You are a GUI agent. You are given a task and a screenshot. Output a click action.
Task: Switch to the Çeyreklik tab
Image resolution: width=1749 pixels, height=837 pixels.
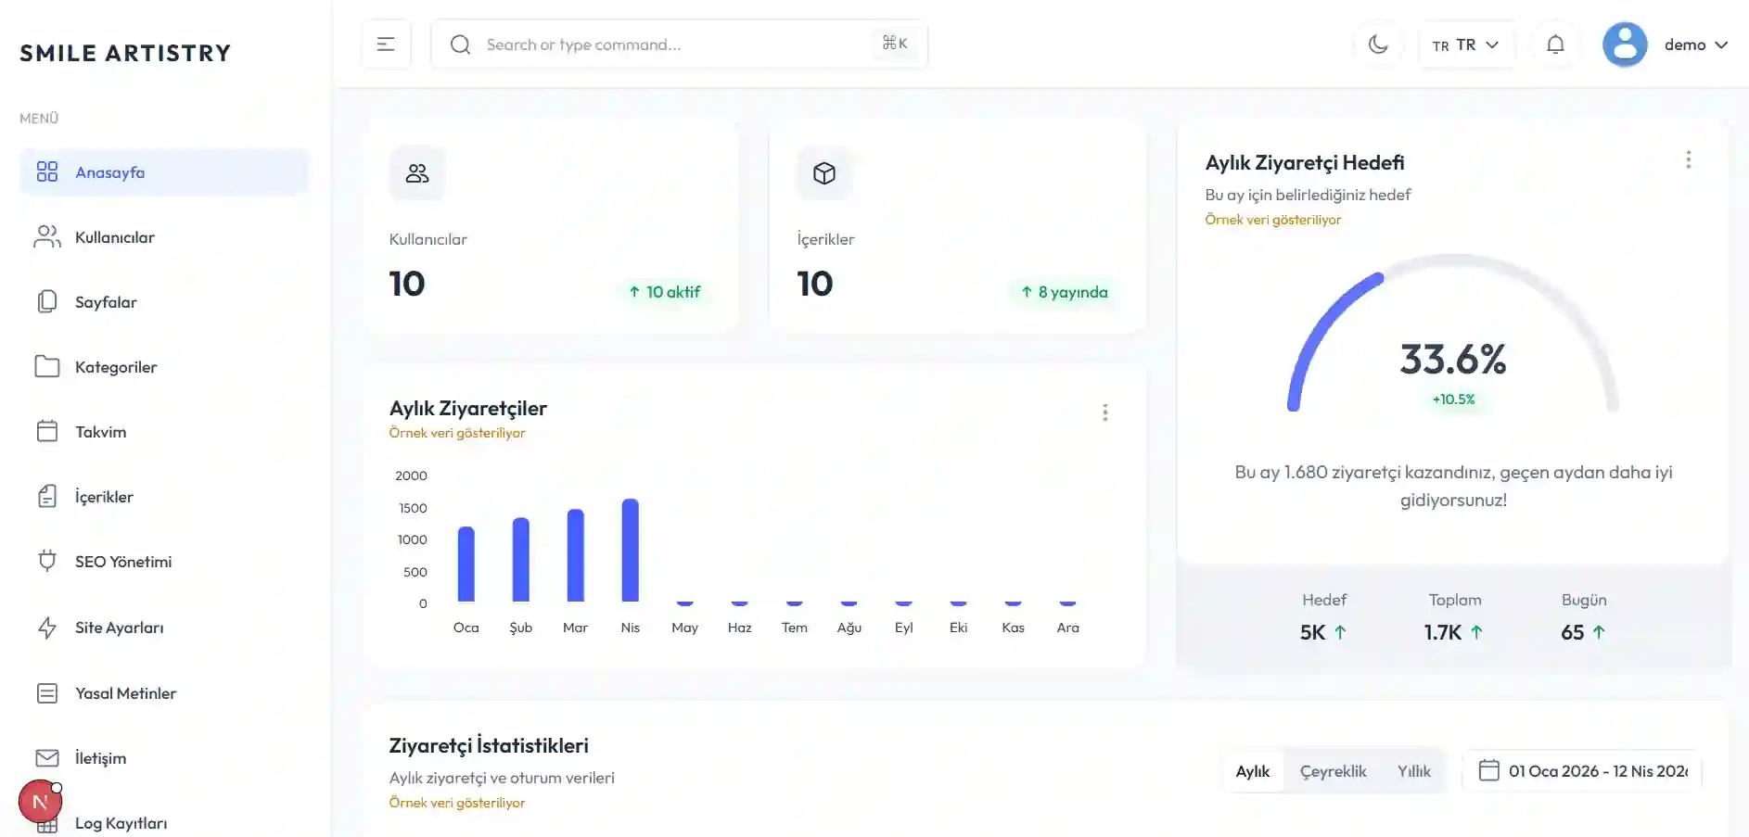[1334, 770]
